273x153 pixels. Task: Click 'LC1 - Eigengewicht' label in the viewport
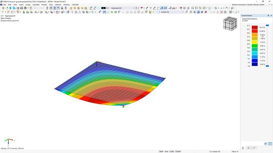(x=8, y=16)
